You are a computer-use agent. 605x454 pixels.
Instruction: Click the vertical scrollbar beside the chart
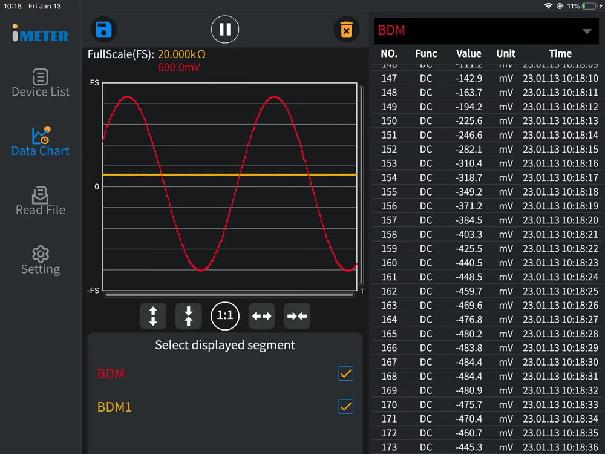(361, 185)
